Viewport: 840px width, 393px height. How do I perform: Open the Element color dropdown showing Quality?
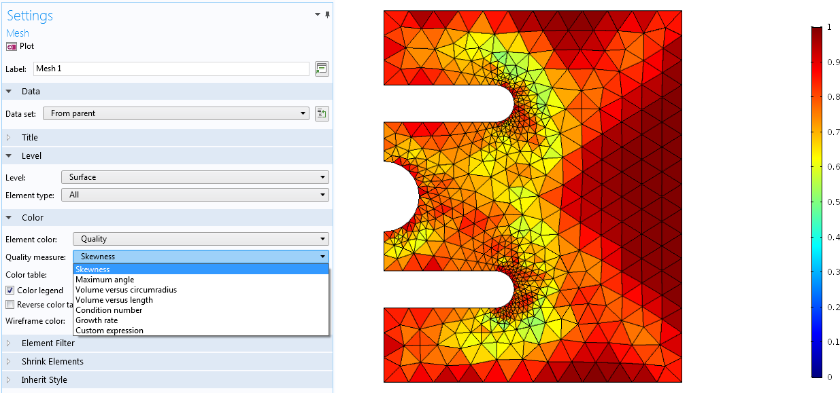[x=201, y=239]
